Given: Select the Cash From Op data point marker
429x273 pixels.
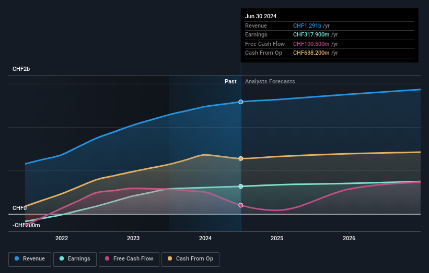Looking at the screenshot, I should [241, 158].
